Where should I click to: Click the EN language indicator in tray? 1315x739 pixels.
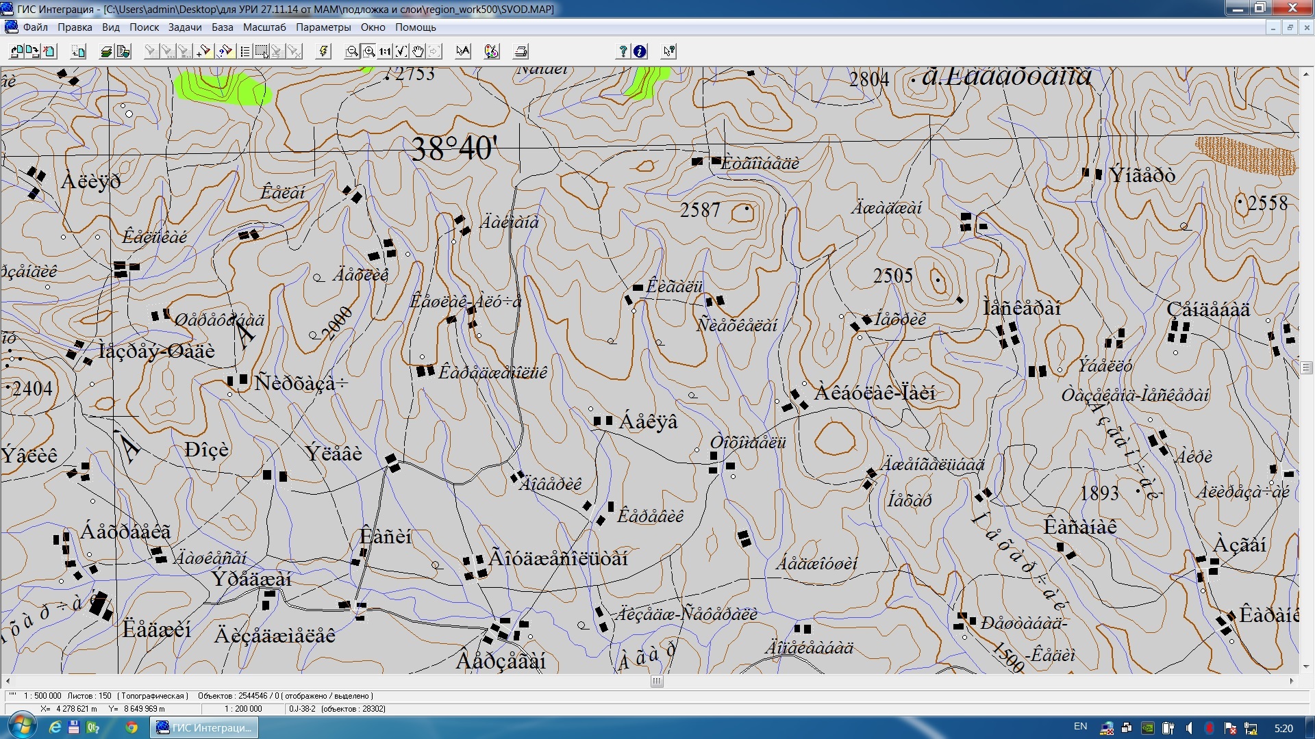tap(1080, 727)
